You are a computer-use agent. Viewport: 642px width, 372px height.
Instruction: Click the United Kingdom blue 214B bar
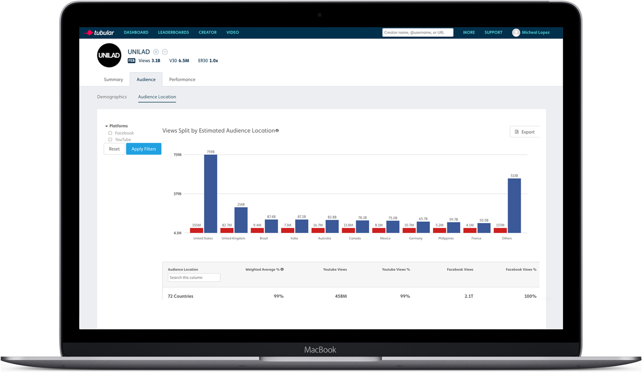tap(241, 220)
